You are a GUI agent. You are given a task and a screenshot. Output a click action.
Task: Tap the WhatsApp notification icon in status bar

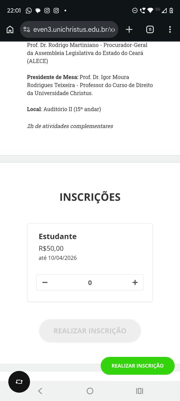point(29,10)
